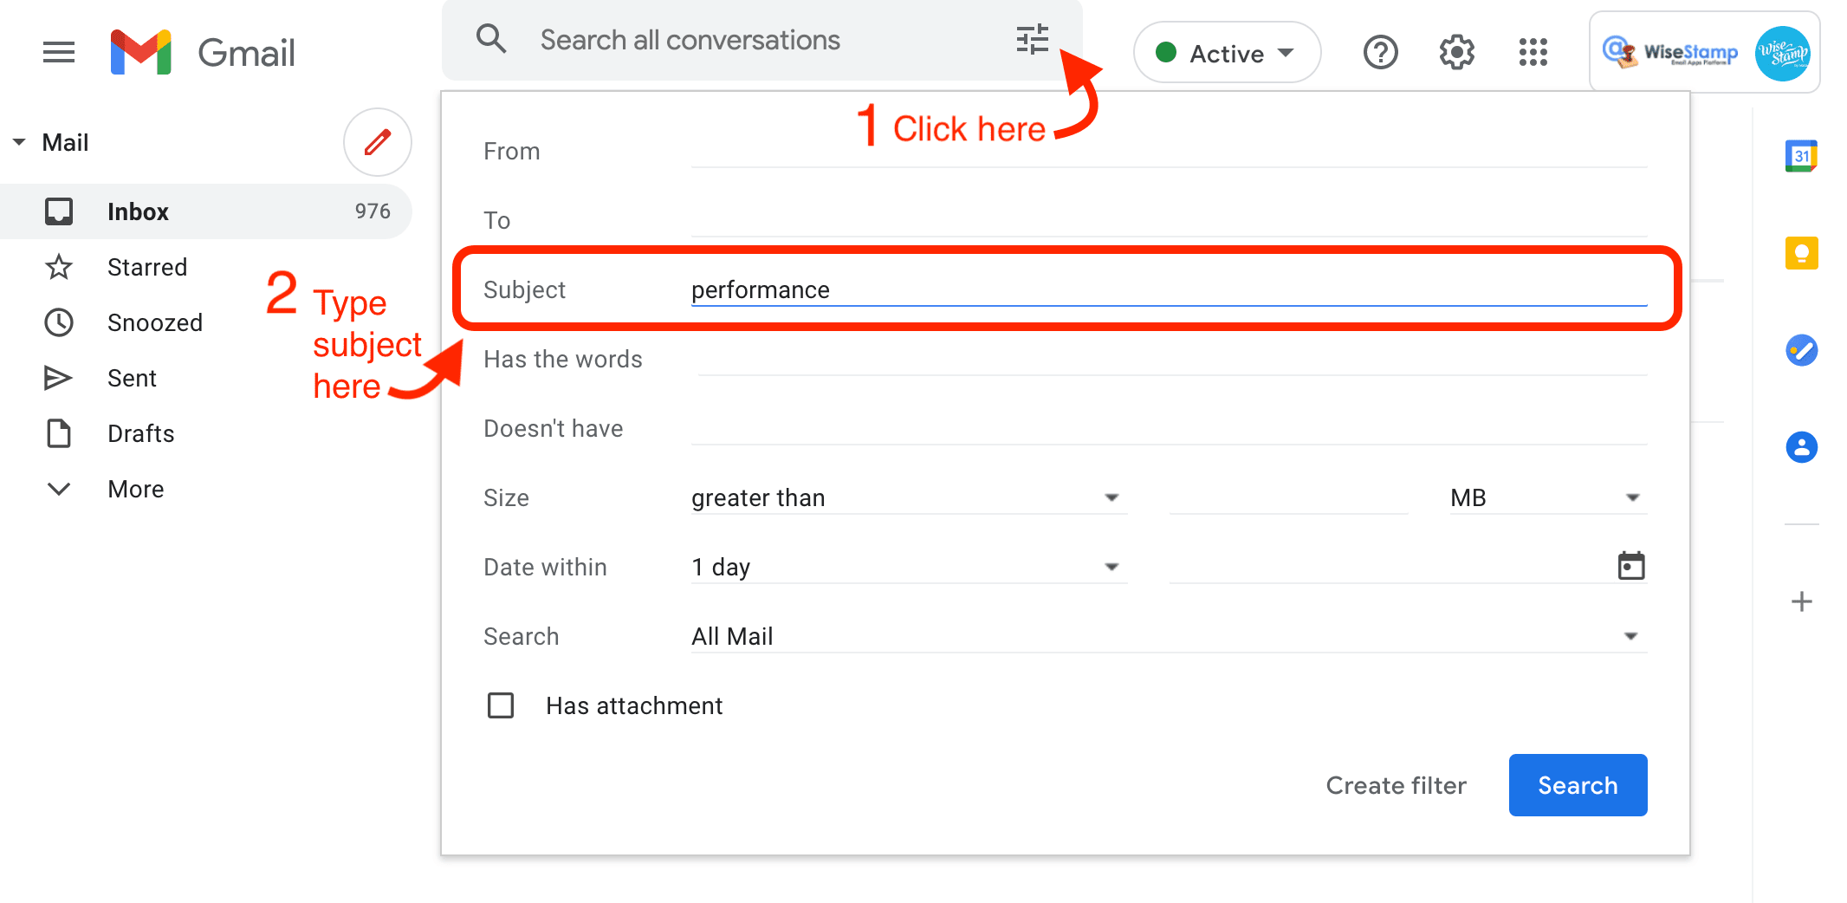Image resolution: width=1847 pixels, height=903 pixels.
Task: Expand the 'greater than' size dropdown
Action: coord(907,497)
